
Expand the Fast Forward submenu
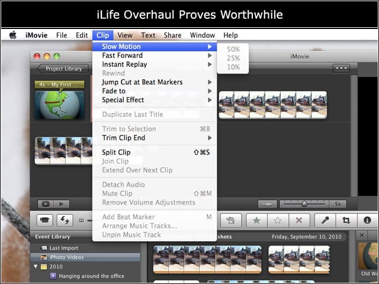coord(155,55)
